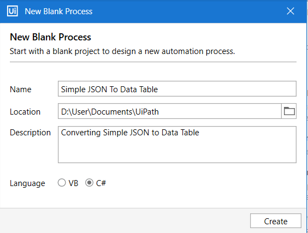Create the new process with Create button
This screenshot has height=233, width=308.
(x=276, y=221)
